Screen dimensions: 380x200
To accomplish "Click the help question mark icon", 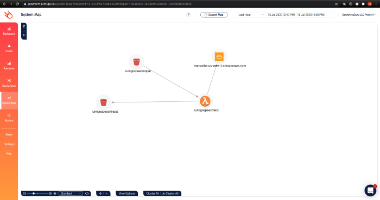I will [x=188, y=15].
